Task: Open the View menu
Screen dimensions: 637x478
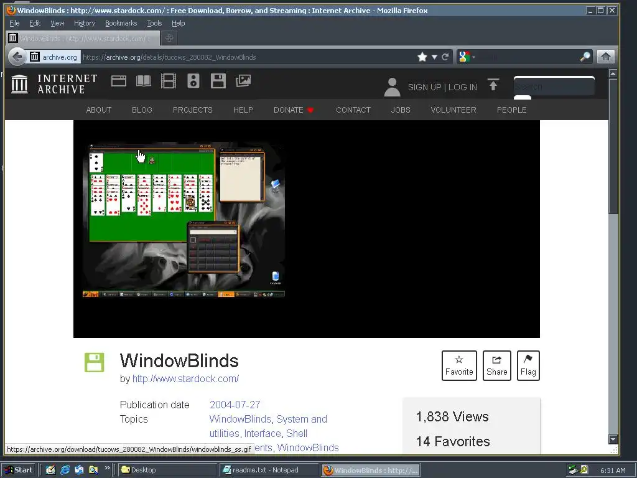Action: click(x=57, y=23)
